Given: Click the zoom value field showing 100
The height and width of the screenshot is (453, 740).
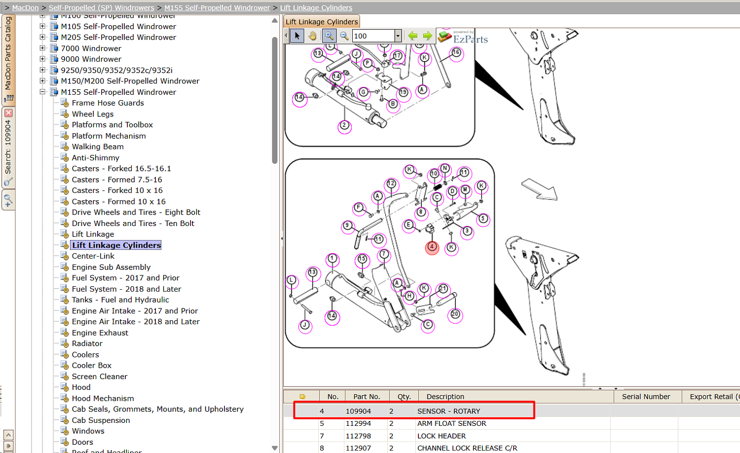Looking at the screenshot, I should click(x=373, y=36).
